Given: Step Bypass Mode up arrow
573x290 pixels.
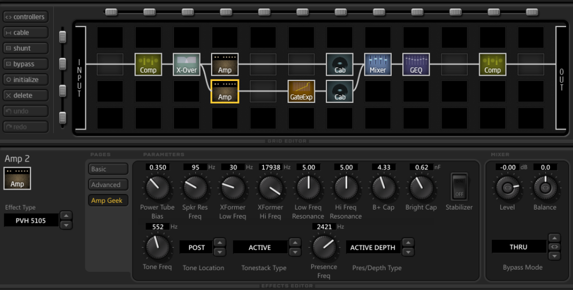Looking at the screenshot, I should [x=554, y=238].
